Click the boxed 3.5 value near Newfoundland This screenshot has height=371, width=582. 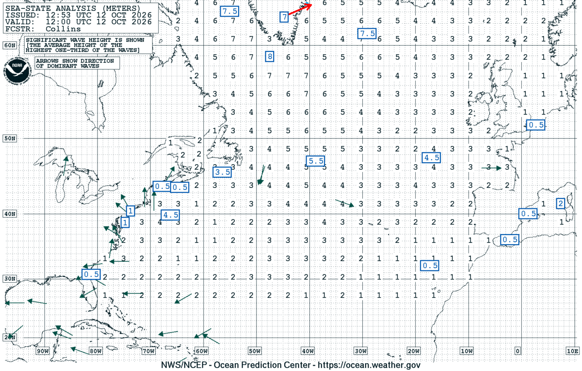coord(223,172)
